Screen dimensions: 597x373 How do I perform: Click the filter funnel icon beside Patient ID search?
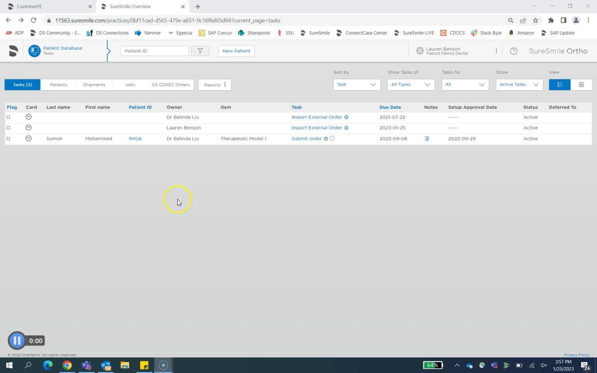pos(200,51)
